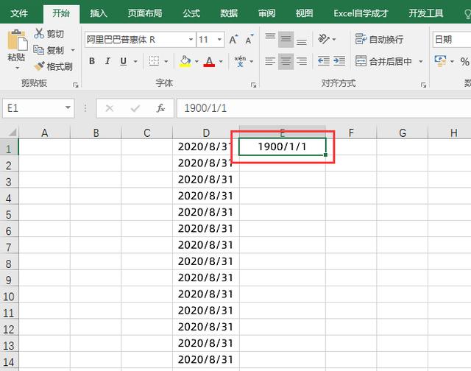This screenshot has width=471, height=371.
Task: Activate the Format Painter brush
Action: [x=39, y=66]
